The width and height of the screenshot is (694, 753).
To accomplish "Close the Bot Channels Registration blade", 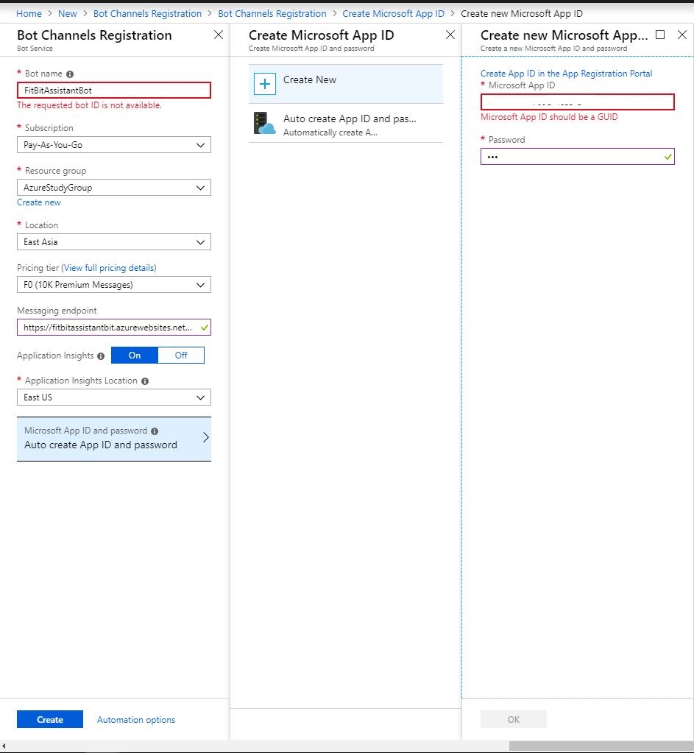I will (219, 35).
